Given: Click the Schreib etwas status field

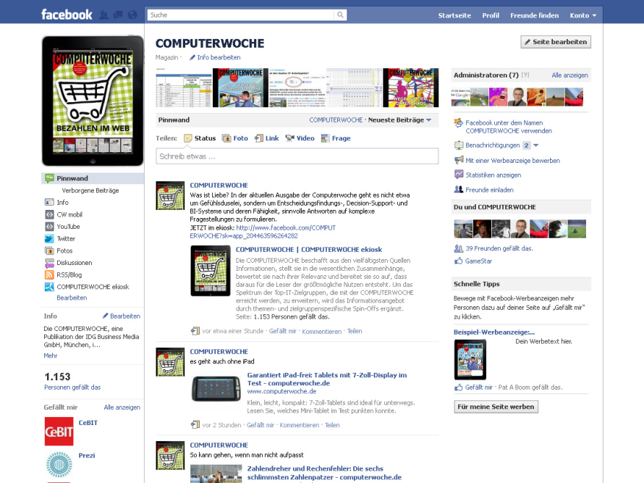Looking at the screenshot, I should pos(297,156).
